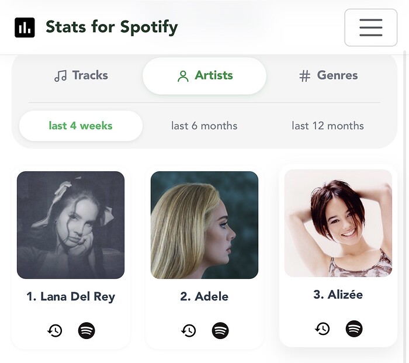Image resolution: width=409 pixels, height=363 pixels.
Task: Click the page's vertical scrollbar
Action: click(x=405, y=206)
